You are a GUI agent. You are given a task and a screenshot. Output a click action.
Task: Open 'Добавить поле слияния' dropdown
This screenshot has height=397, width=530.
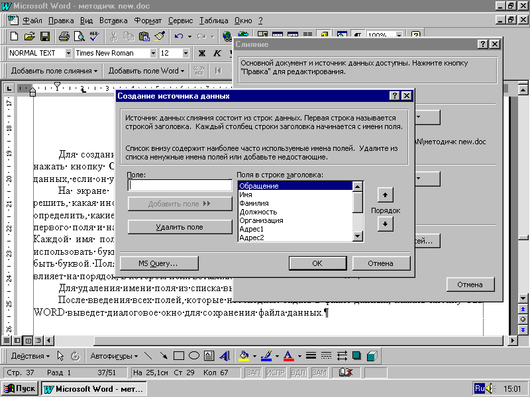tap(54, 71)
